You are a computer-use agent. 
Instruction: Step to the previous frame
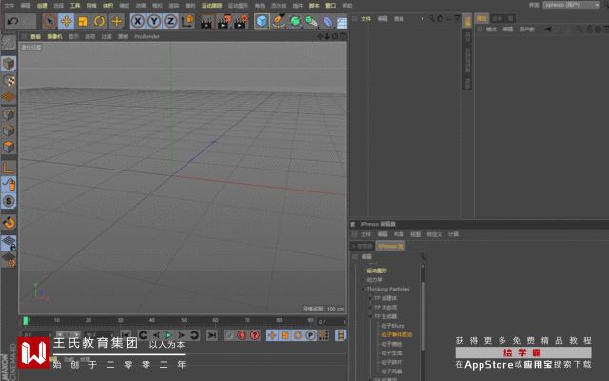click(156, 335)
